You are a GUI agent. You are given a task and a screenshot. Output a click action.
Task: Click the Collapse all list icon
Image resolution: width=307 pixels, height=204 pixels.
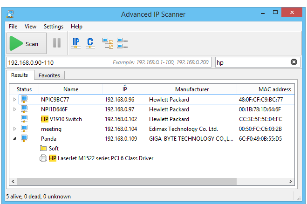(122, 43)
